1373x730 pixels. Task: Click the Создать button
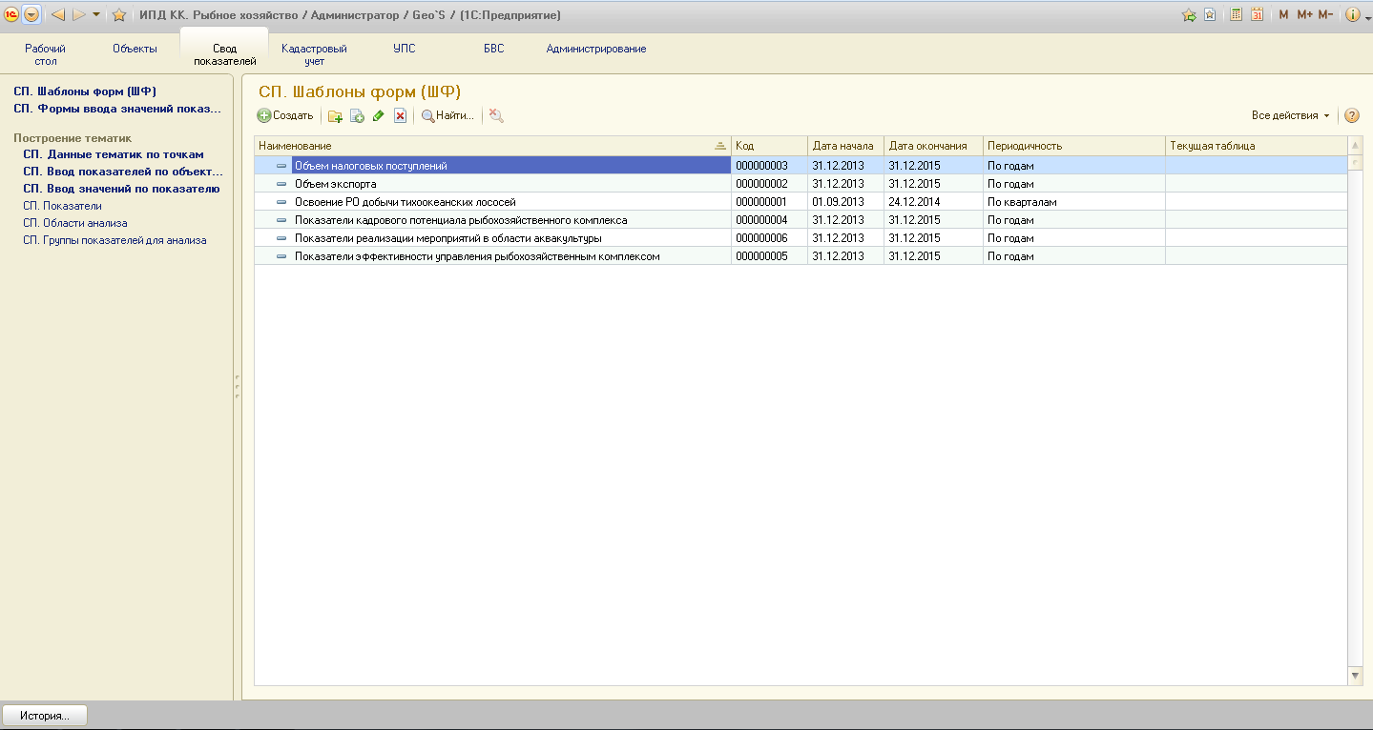[x=285, y=116]
